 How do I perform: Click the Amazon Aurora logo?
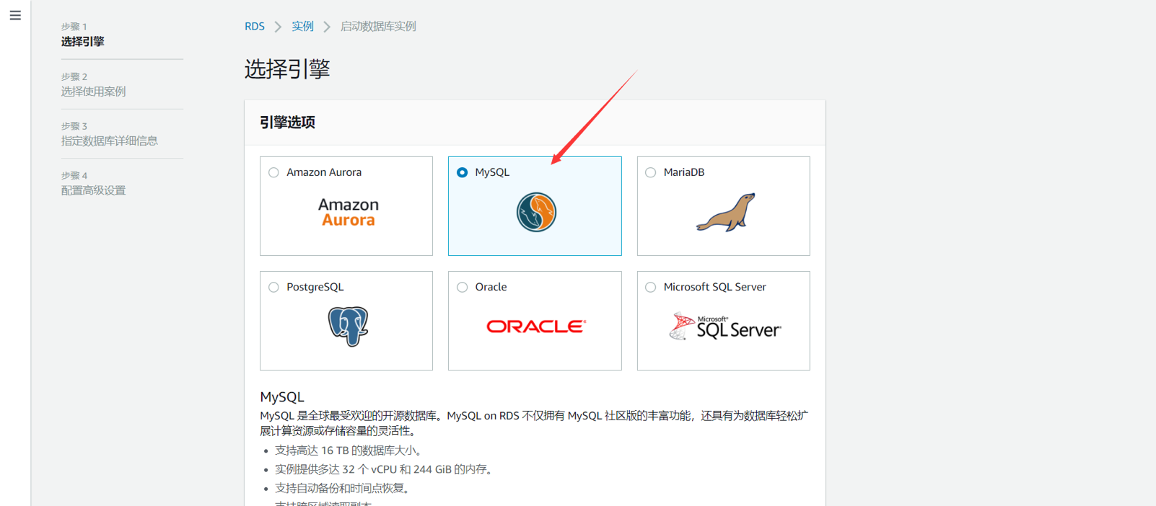[x=348, y=213]
